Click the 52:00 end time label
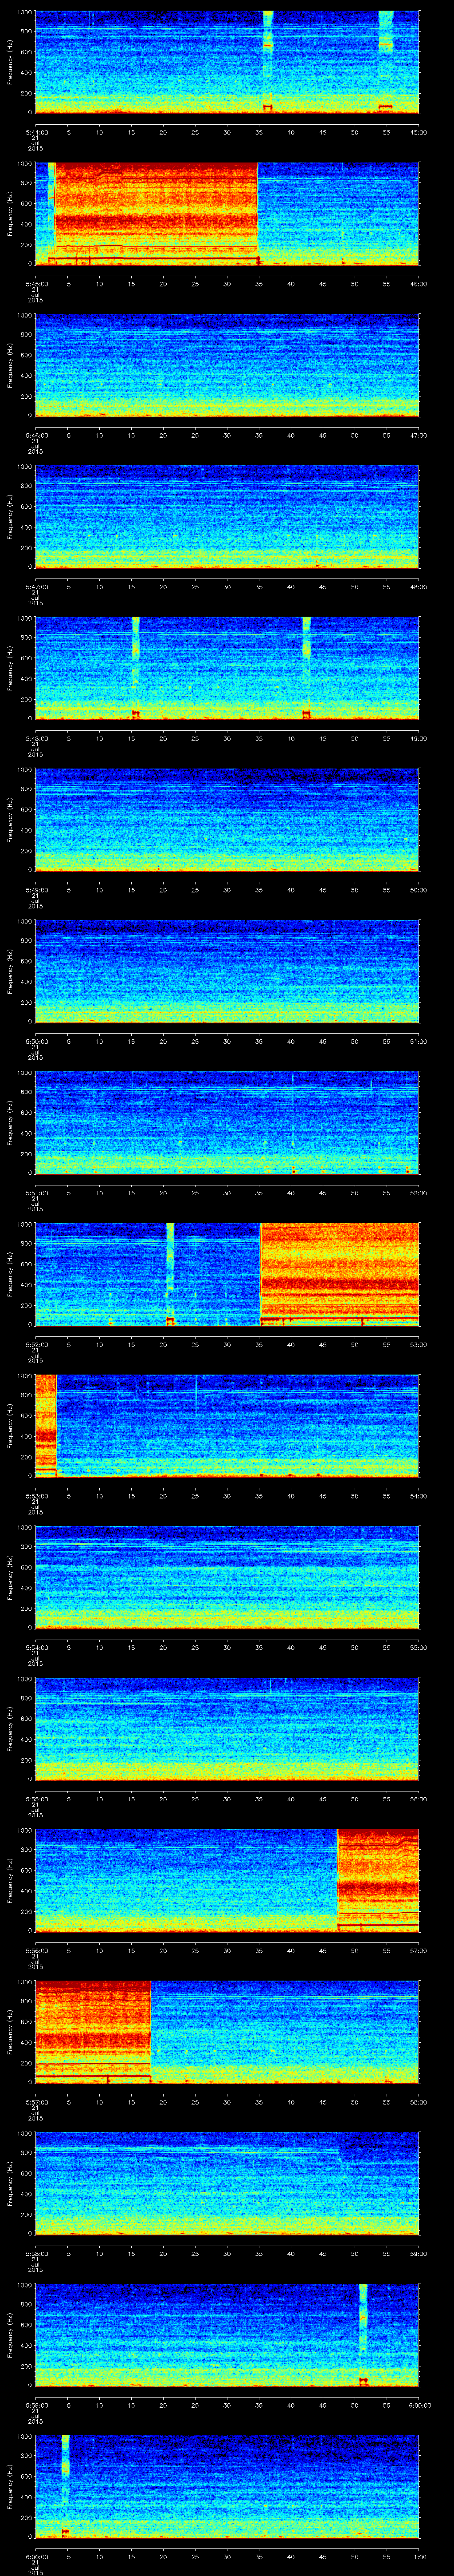The width and height of the screenshot is (454, 2576). click(x=418, y=1192)
